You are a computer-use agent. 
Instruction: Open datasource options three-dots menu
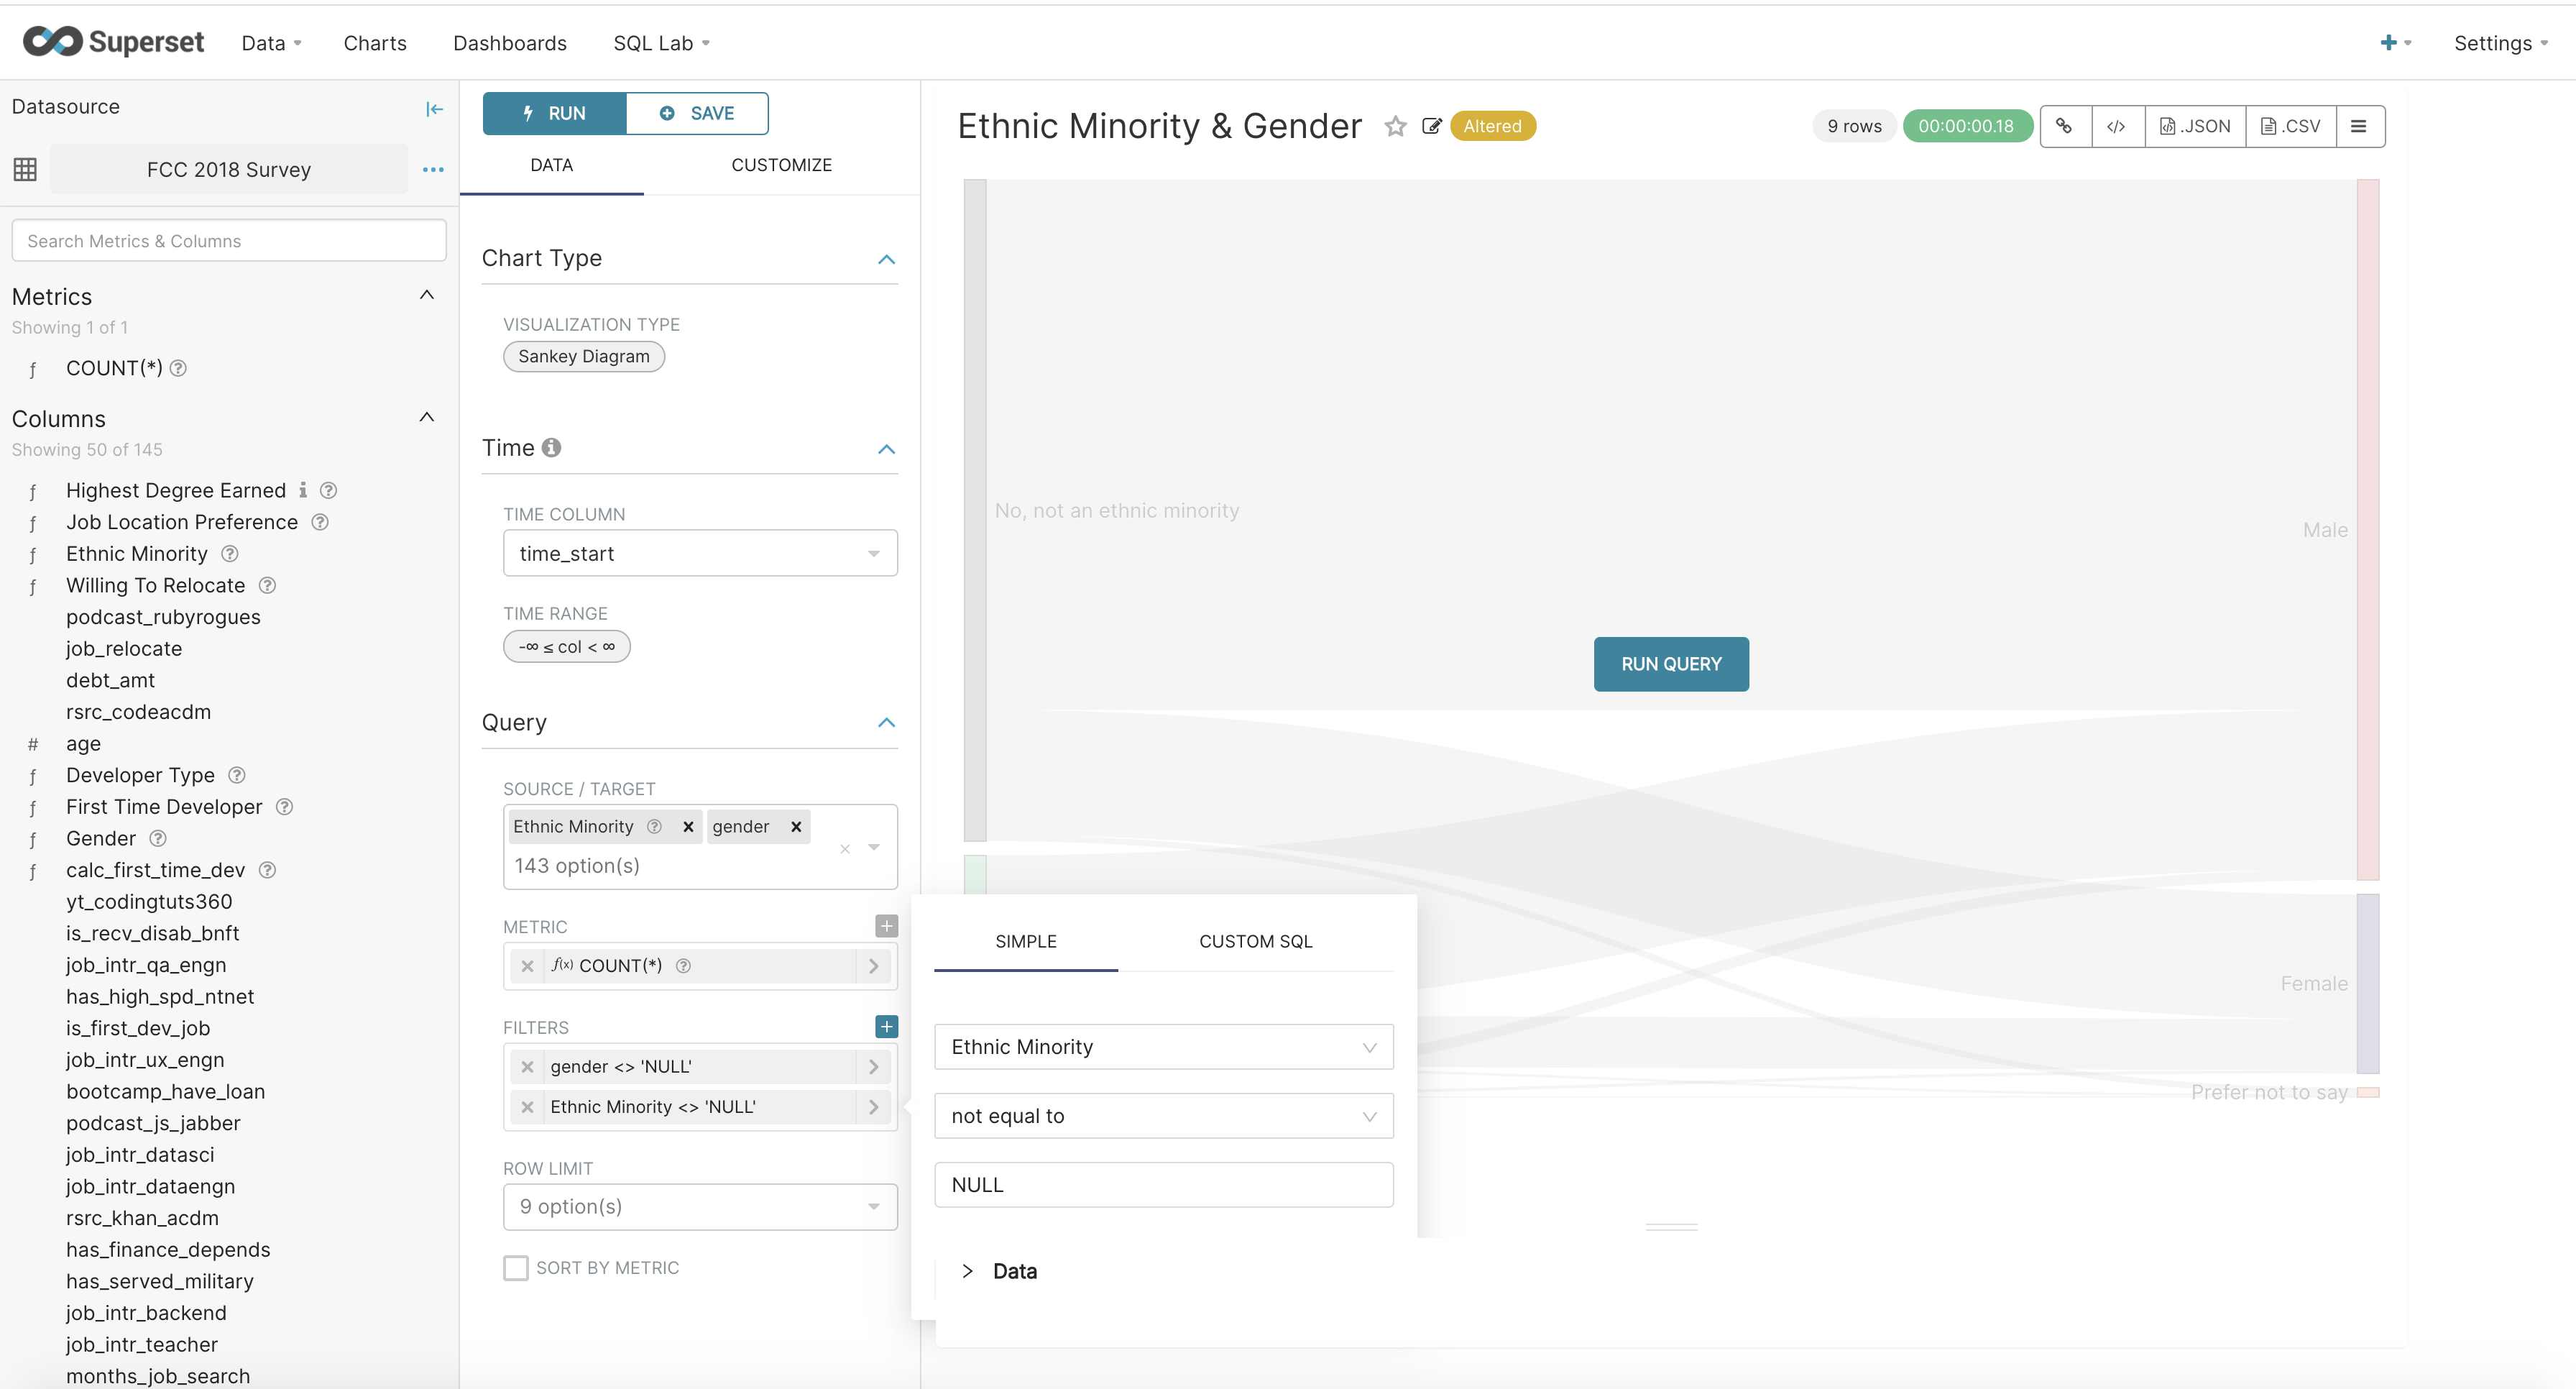point(432,170)
